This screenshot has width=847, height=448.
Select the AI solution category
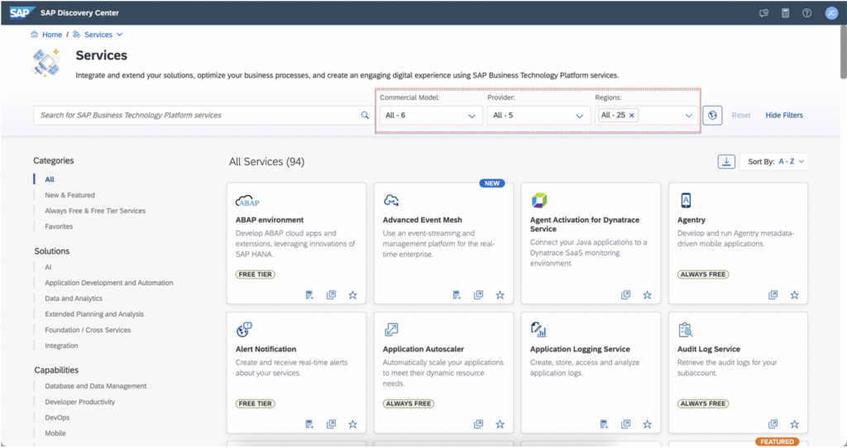pyautogui.click(x=48, y=267)
